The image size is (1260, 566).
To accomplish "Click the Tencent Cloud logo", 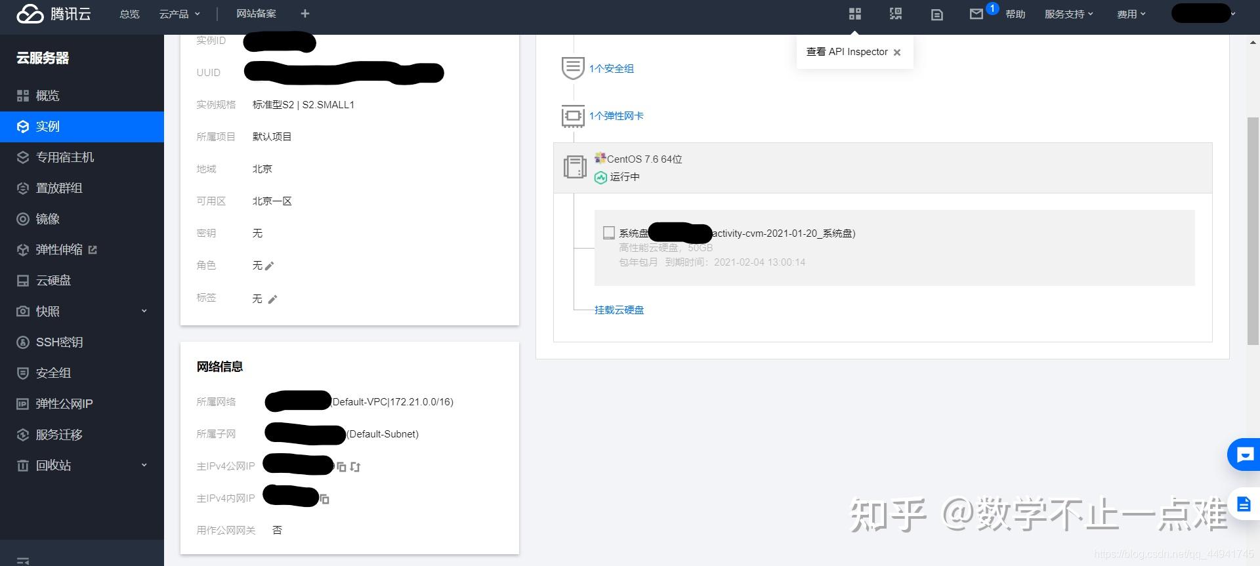I will [x=54, y=14].
